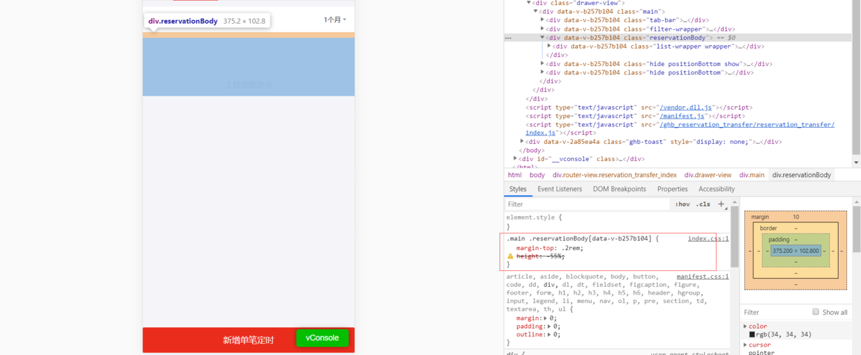Click the Computed pane Filter input

[774, 312]
